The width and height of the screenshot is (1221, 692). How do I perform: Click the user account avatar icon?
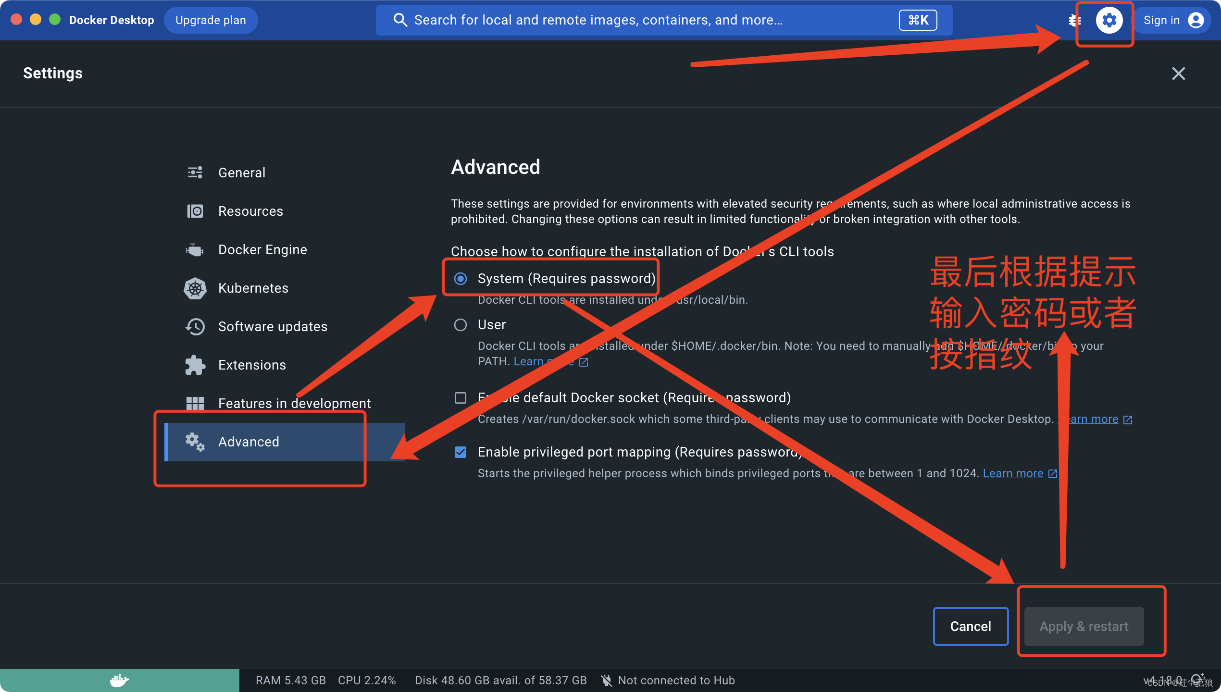(x=1196, y=20)
